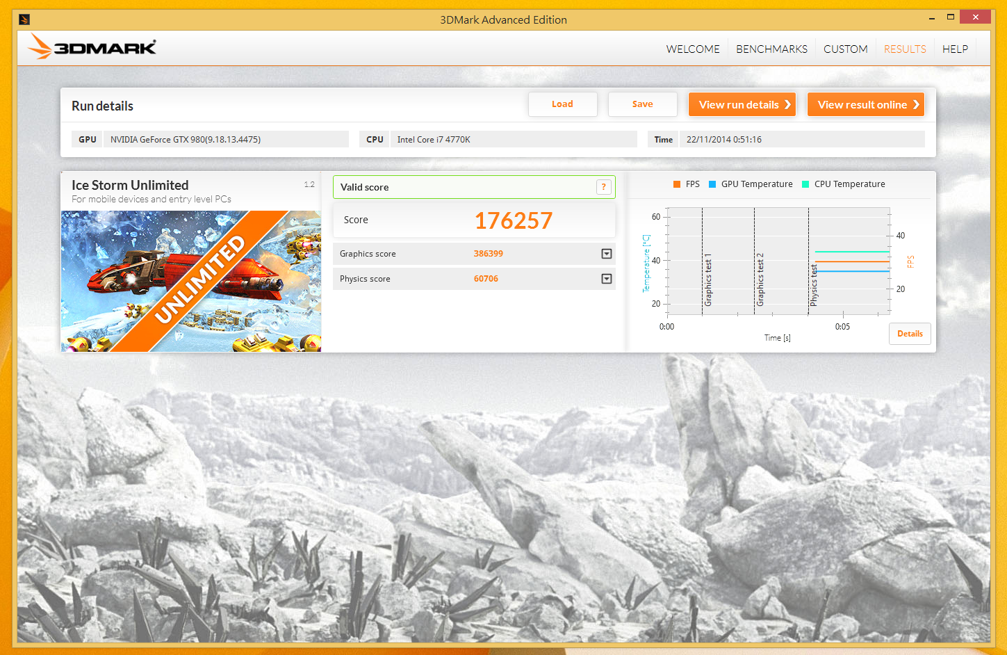
Task: Minimize the 3DMark window
Action: [932, 17]
